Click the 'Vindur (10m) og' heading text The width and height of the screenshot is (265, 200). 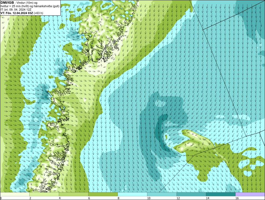pos(27,3)
